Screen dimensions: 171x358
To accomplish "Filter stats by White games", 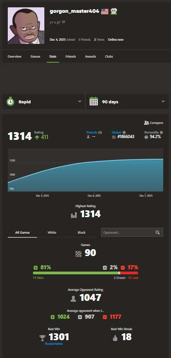I will 52,232.
